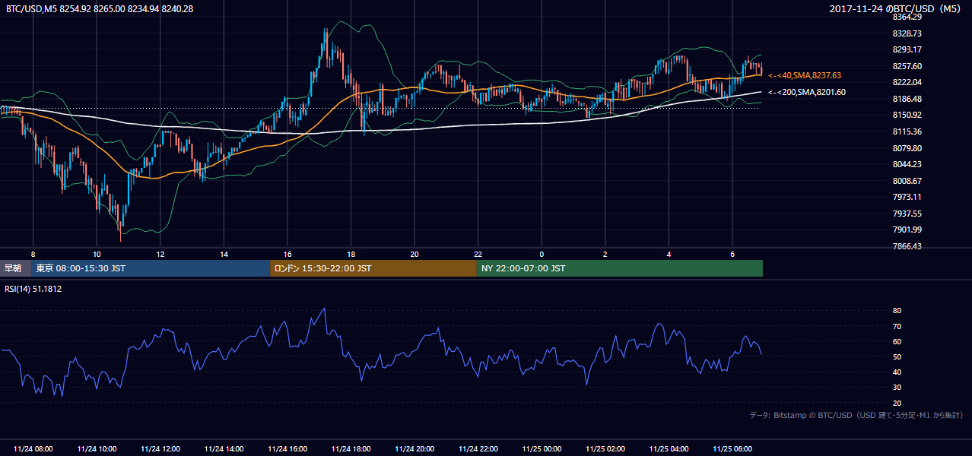
Task: Click the 8044.23 price axis label
Action: pyautogui.click(x=907, y=164)
